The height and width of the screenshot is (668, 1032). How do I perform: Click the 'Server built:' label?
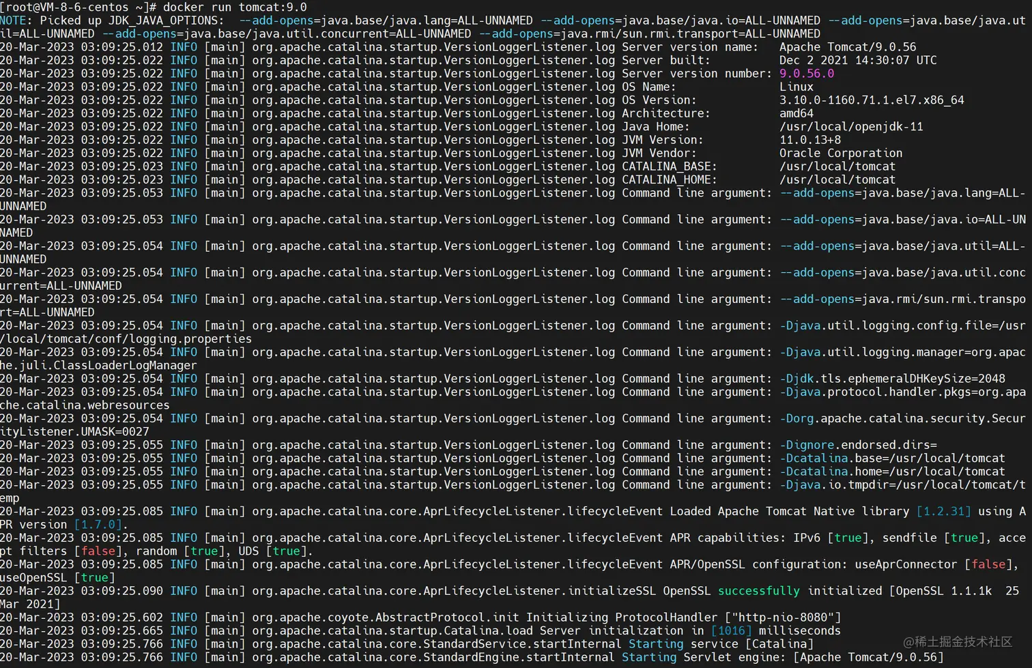(x=666, y=60)
